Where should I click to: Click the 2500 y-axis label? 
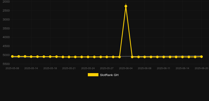click(x=6, y=11)
